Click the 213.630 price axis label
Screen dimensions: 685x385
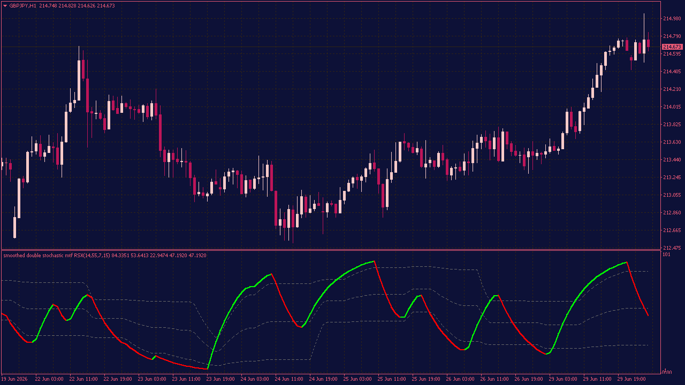(672, 142)
